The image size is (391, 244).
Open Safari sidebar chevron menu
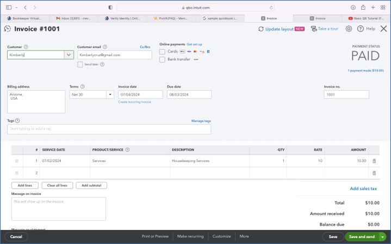16,8
